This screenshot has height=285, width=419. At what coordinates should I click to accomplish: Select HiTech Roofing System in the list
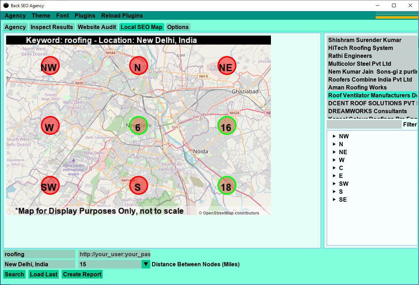[372, 48]
